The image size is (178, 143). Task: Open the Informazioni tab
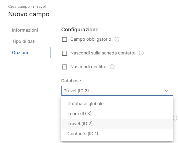coord(25,30)
